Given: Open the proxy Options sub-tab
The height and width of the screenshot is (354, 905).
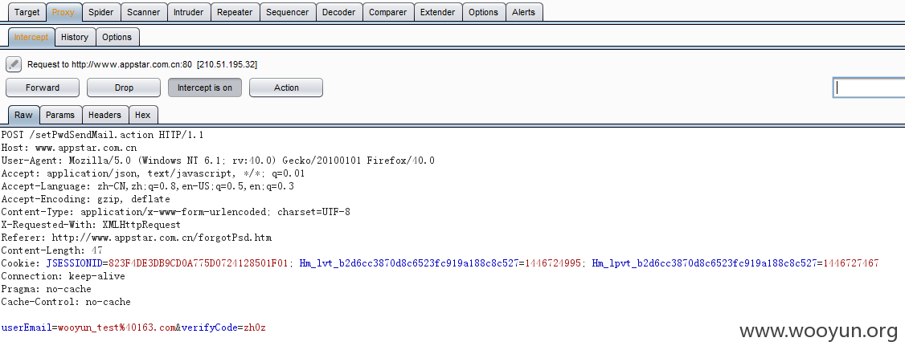Looking at the screenshot, I should pyautogui.click(x=117, y=37).
